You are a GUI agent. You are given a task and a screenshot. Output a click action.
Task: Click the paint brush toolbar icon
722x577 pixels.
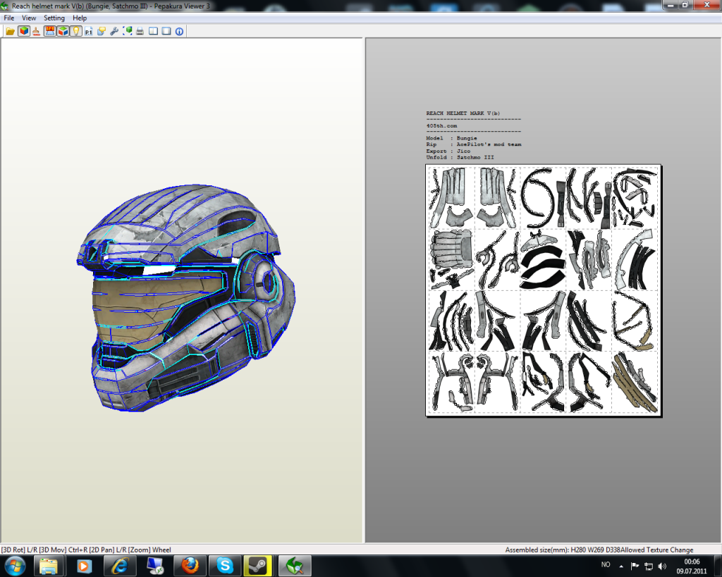(x=37, y=31)
